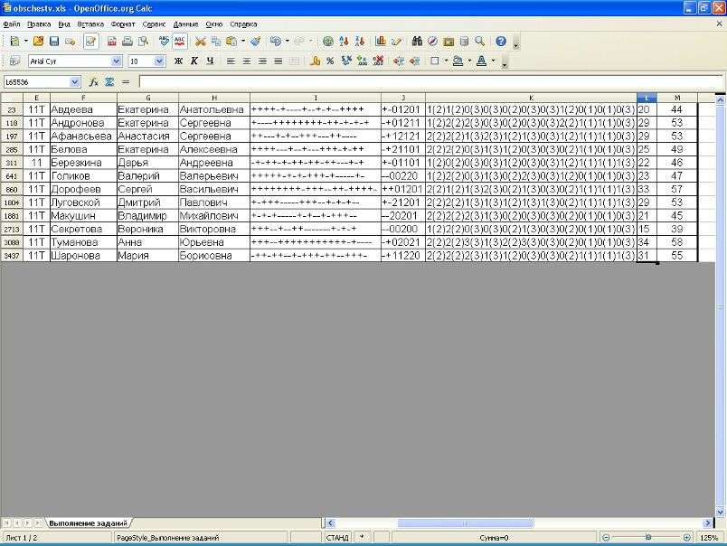Toggle italic (K) formatting
Viewport: 727px width, 546px height.
click(194, 61)
